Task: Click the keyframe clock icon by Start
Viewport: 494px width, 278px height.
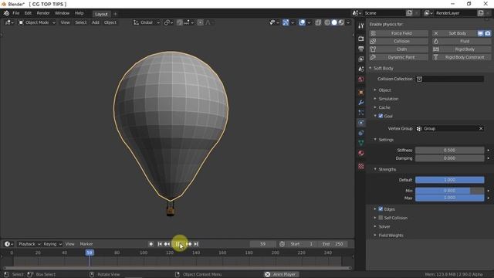Action: click(282, 244)
